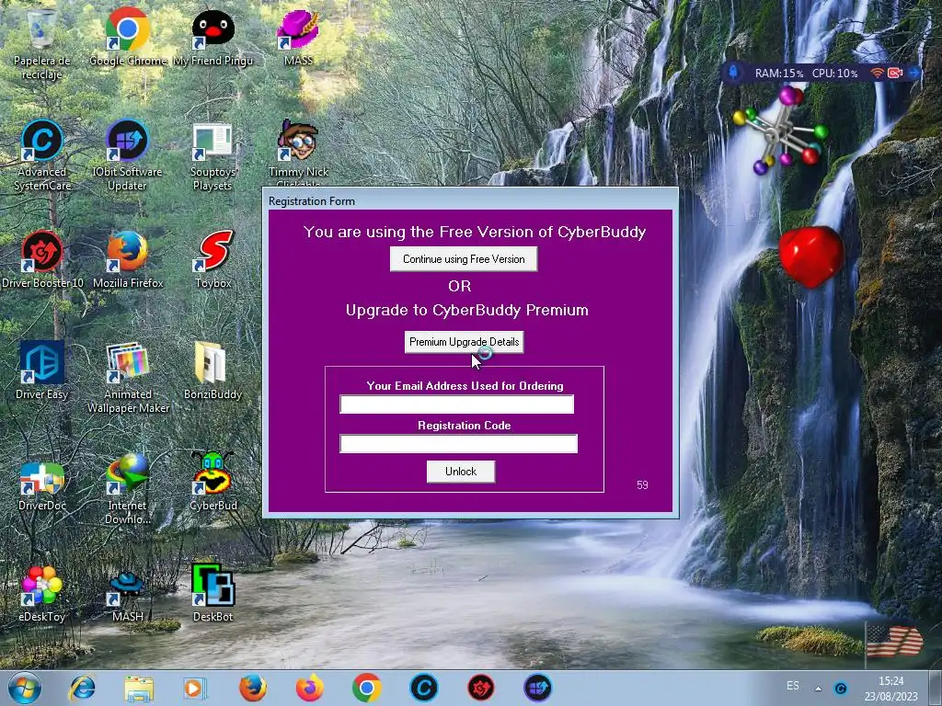Click the American flag desktop toy
The width and height of the screenshot is (942, 706).
(x=895, y=641)
